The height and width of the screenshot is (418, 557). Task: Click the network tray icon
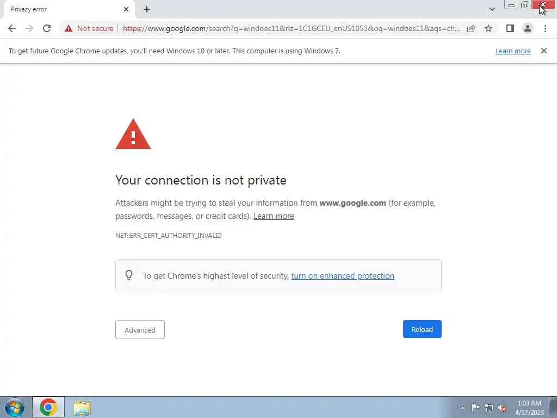pyautogui.click(x=489, y=408)
